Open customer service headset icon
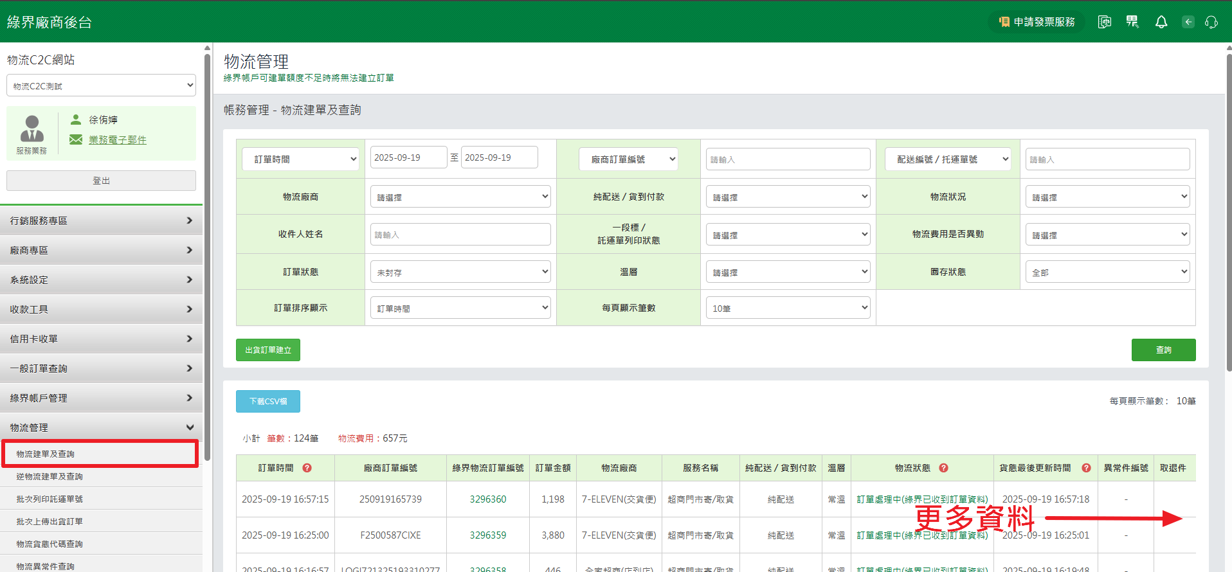This screenshot has height=572, width=1232. 1211,22
